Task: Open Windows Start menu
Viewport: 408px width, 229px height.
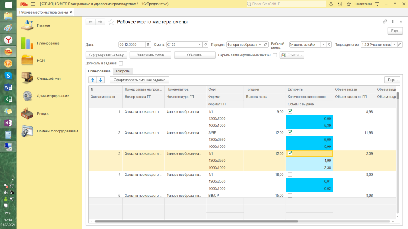Action: click(8, 5)
